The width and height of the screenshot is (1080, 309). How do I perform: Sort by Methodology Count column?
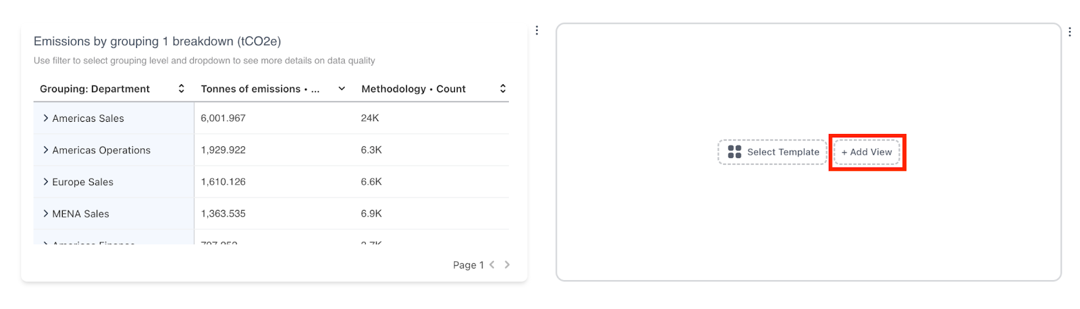pyautogui.click(x=503, y=89)
